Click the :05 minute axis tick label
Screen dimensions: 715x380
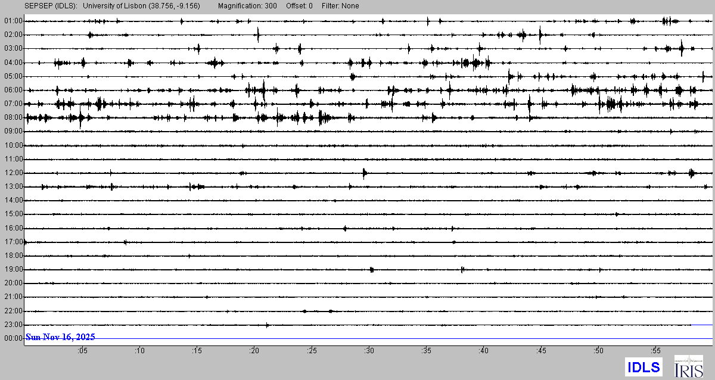(x=82, y=351)
